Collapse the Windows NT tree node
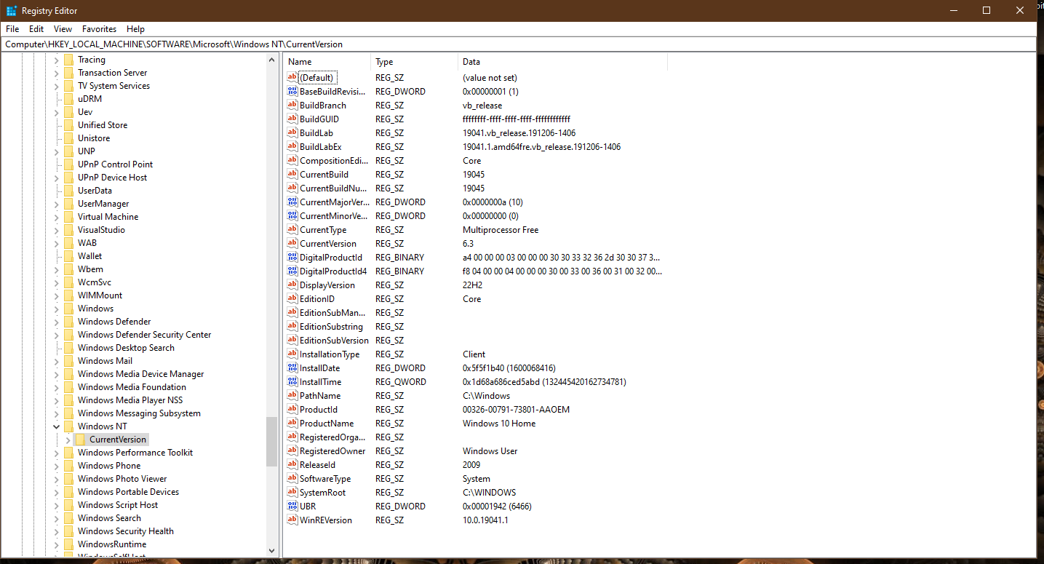This screenshot has height=564, width=1044. click(x=57, y=426)
